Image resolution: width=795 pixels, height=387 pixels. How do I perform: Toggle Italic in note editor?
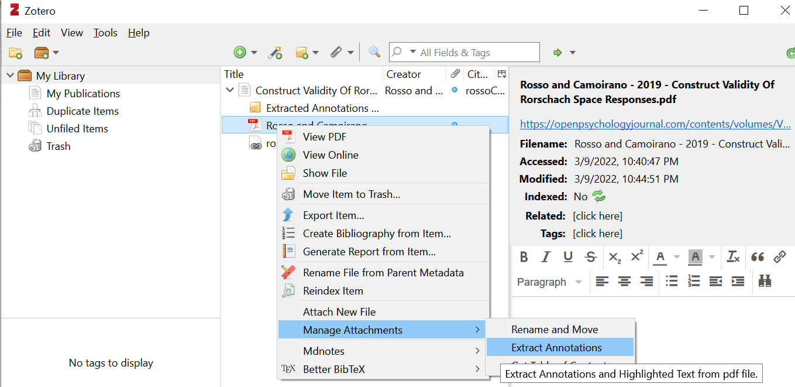pyautogui.click(x=546, y=257)
